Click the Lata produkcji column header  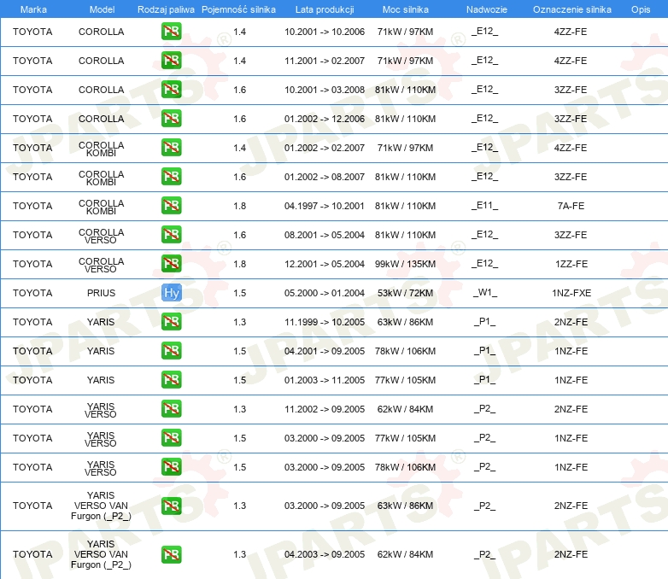325,9
